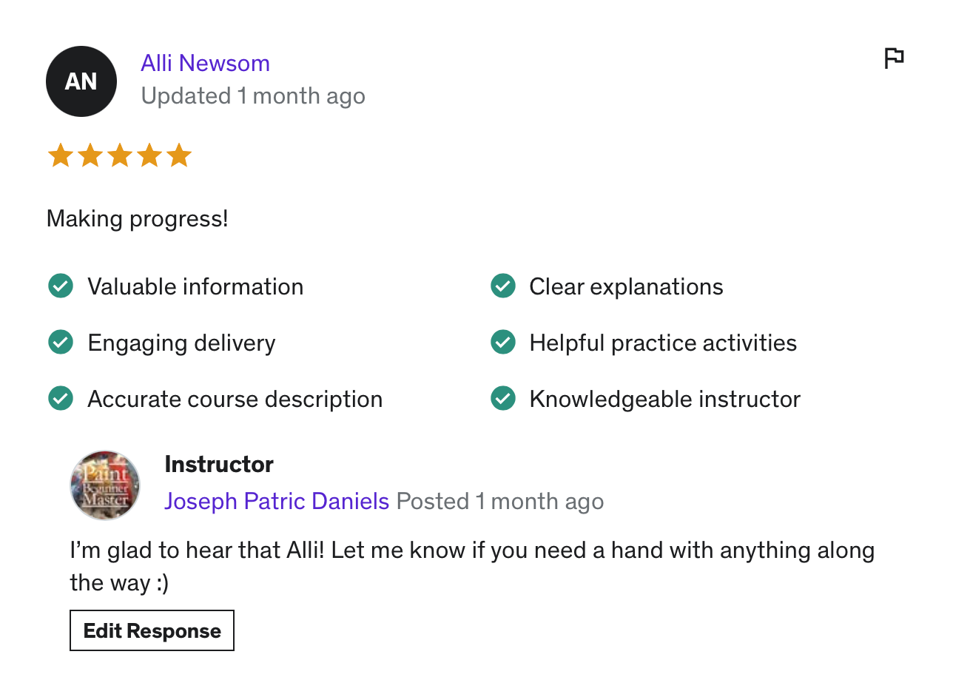Open Alli Newsom's profile link
953x697 pixels.
pyautogui.click(x=205, y=63)
